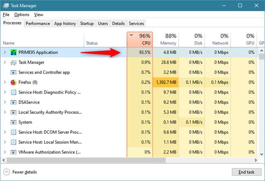Click the Fewer details link

click(25, 172)
